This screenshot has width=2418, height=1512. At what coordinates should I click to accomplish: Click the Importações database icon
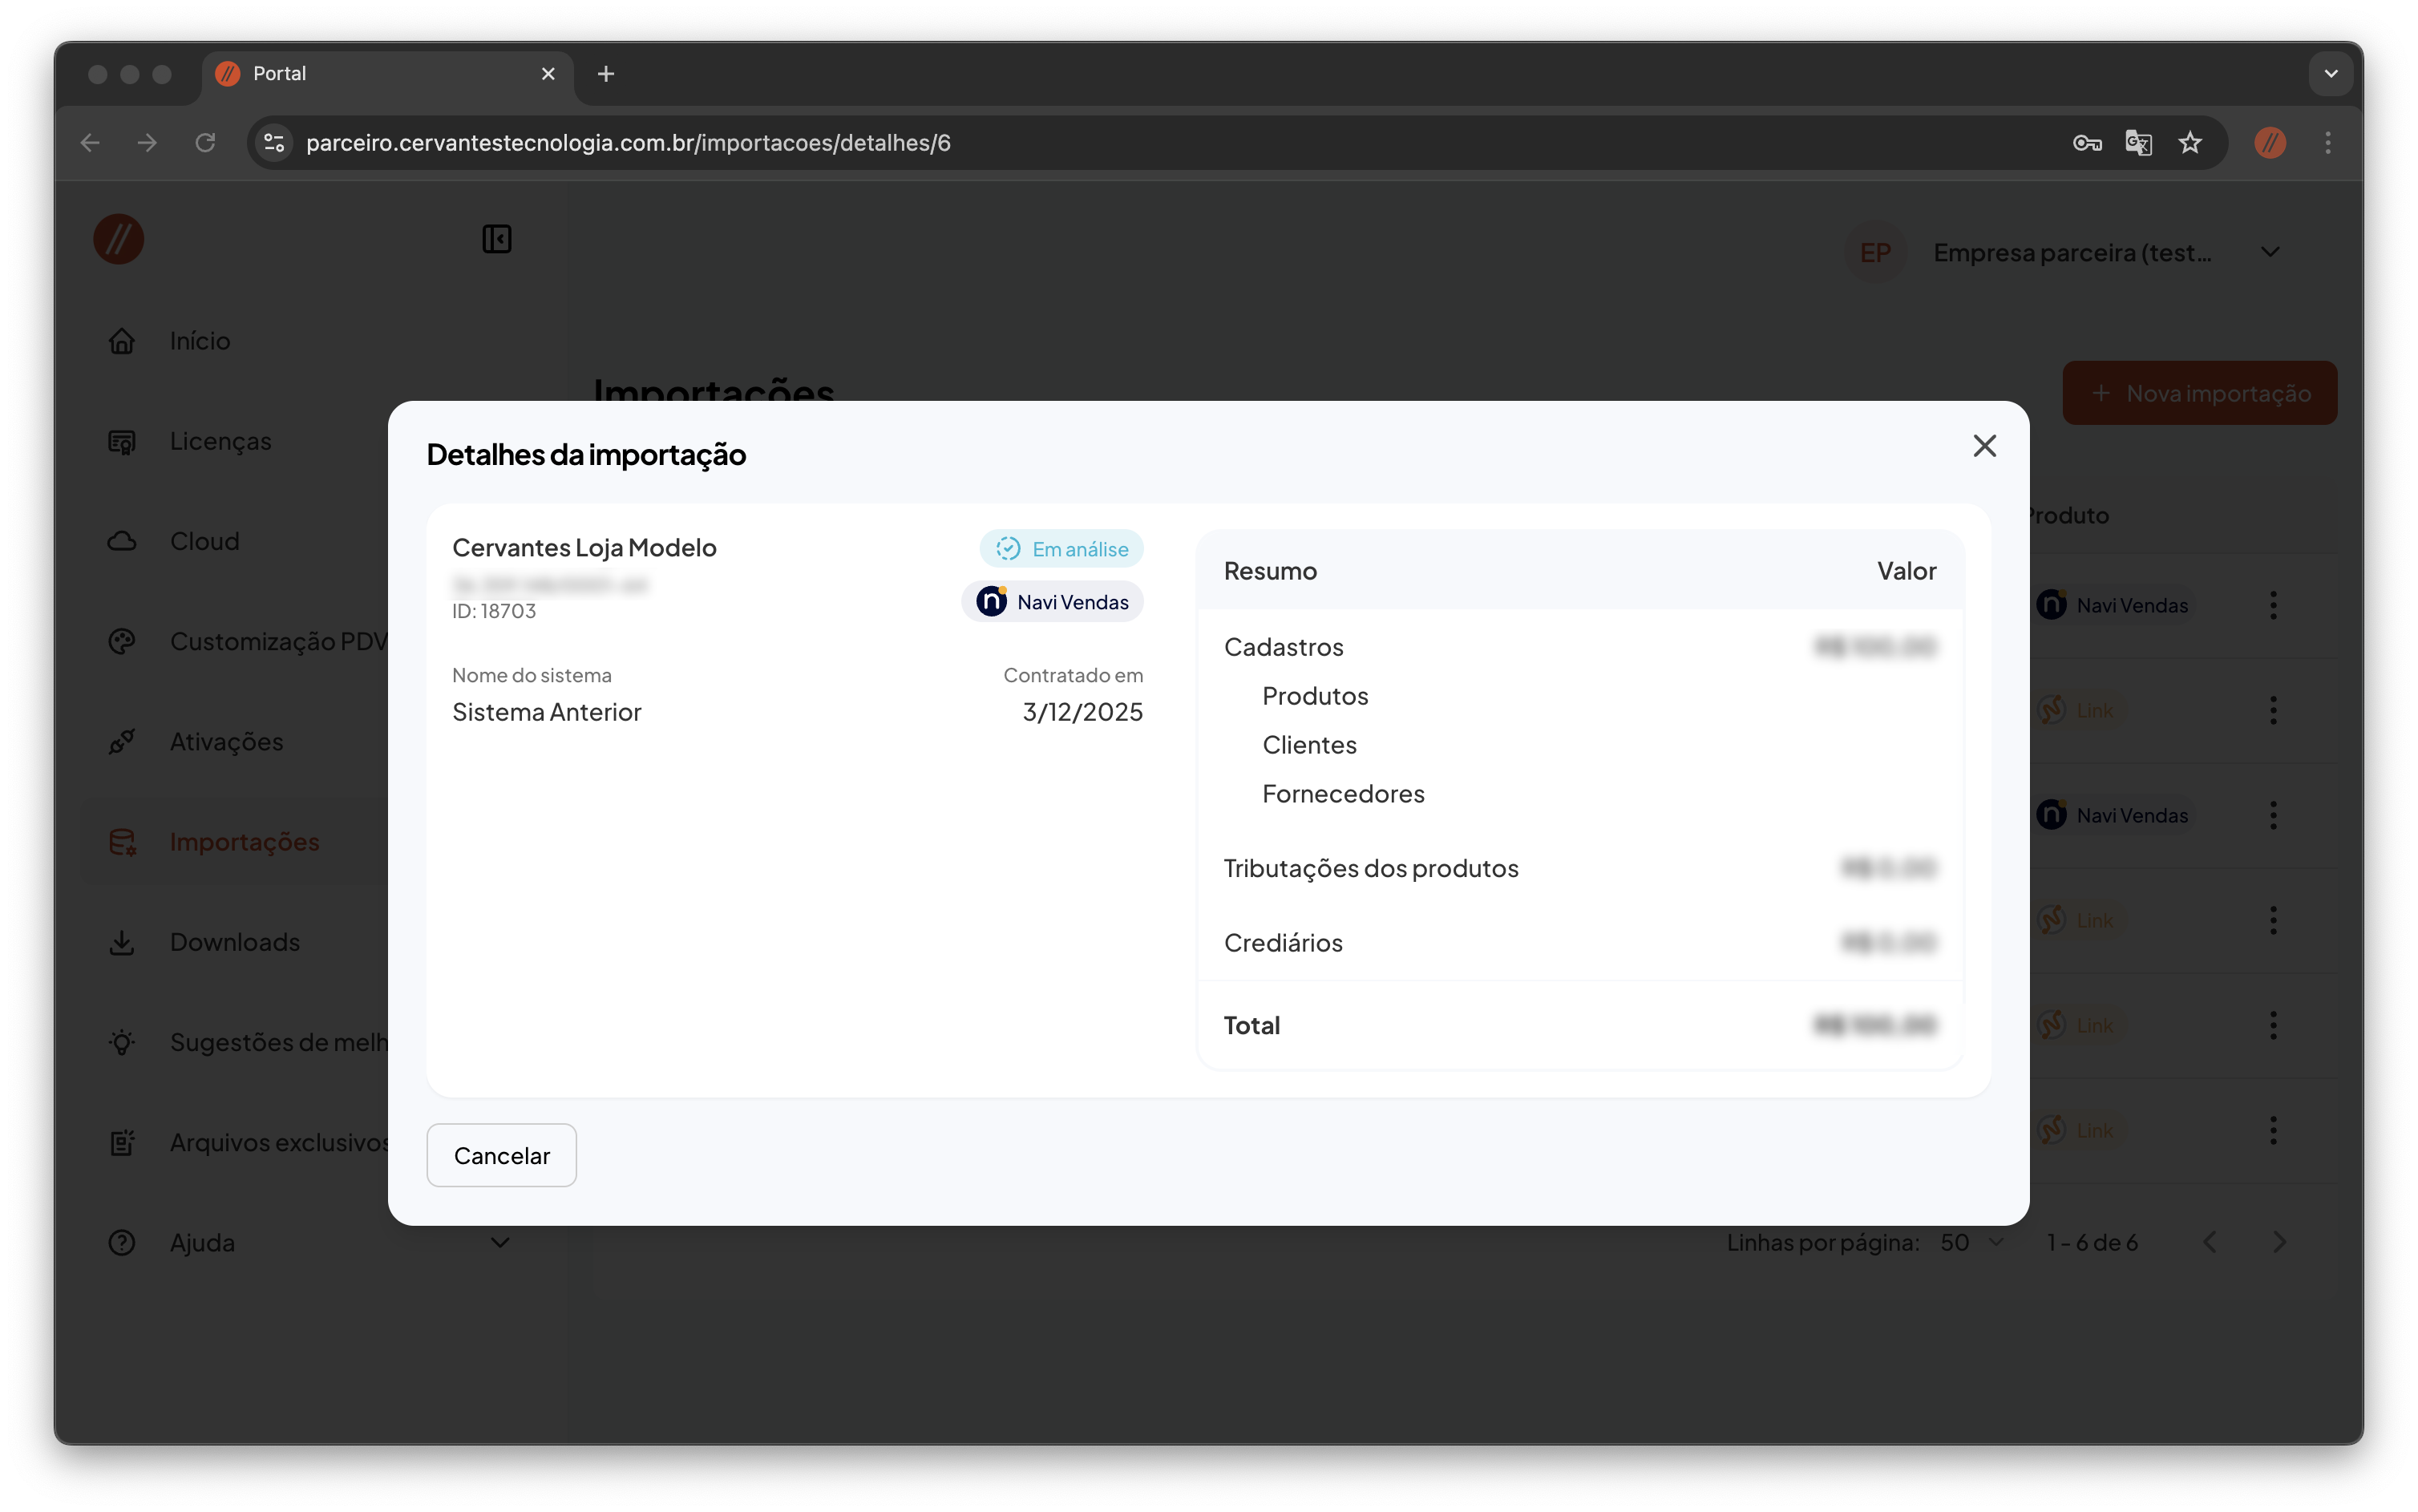pos(122,842)
